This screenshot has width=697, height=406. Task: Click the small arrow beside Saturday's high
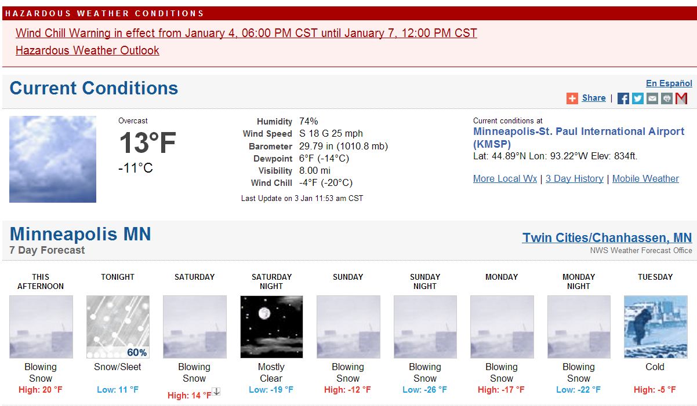tap(216, 392)
